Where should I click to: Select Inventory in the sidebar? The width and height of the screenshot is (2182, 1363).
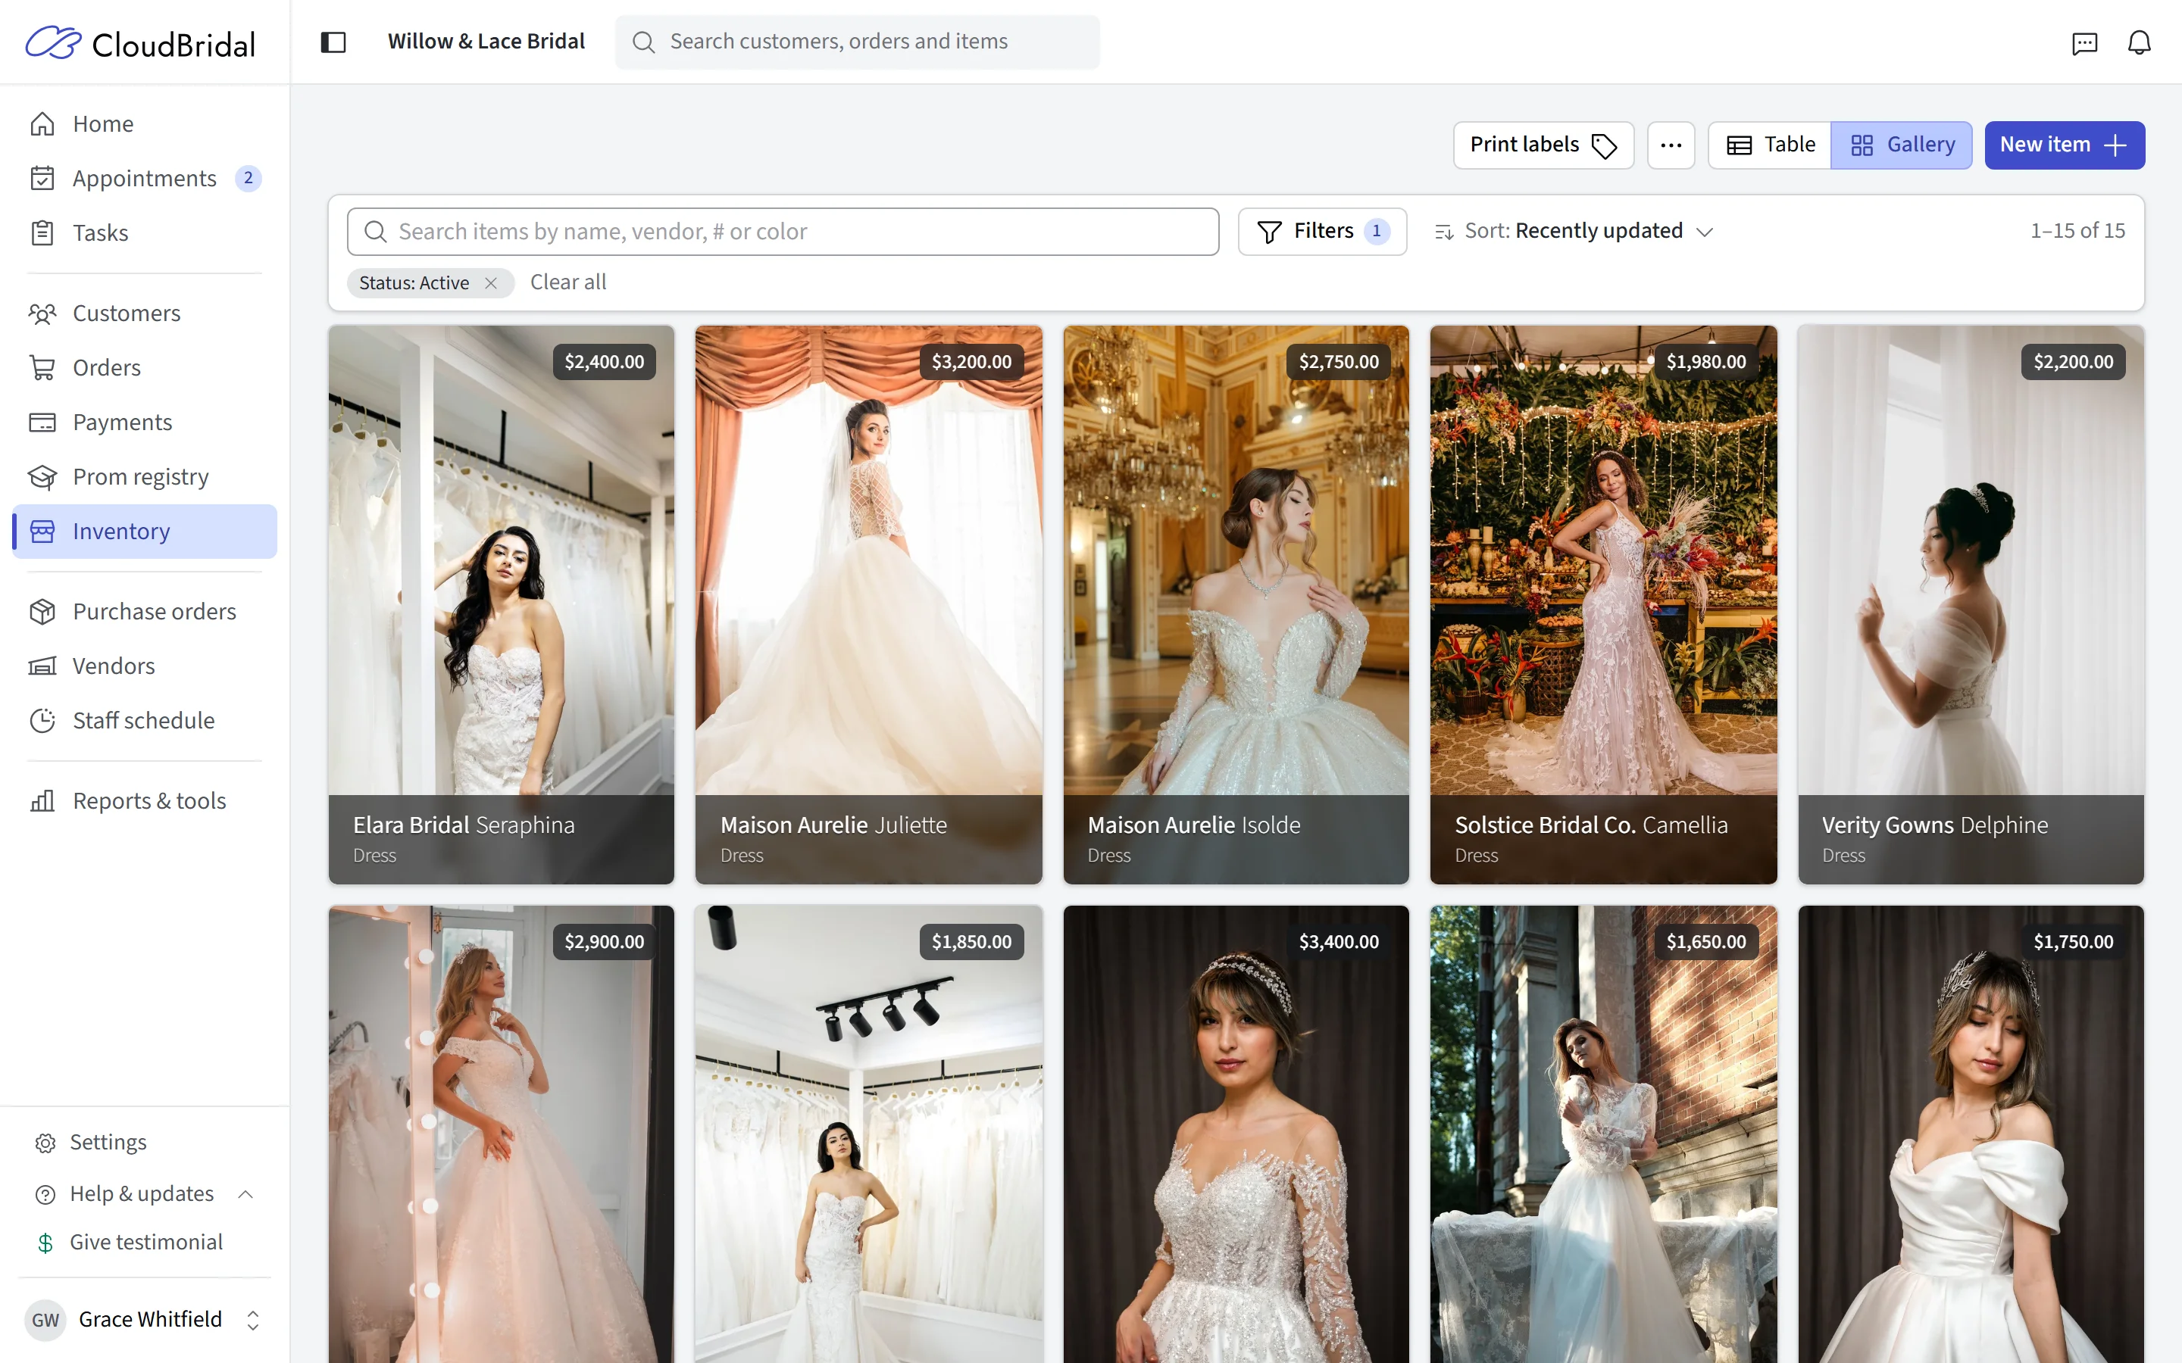click(144, 531)
